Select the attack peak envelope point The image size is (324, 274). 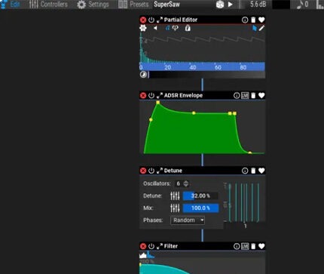158,103
